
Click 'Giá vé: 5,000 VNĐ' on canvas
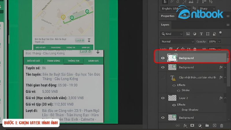pyautogui.click(x=42, y=92)
